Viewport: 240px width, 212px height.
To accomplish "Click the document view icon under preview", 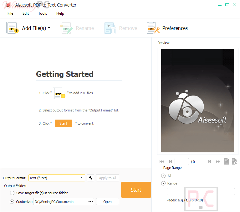I will click(x=227, y=161).
